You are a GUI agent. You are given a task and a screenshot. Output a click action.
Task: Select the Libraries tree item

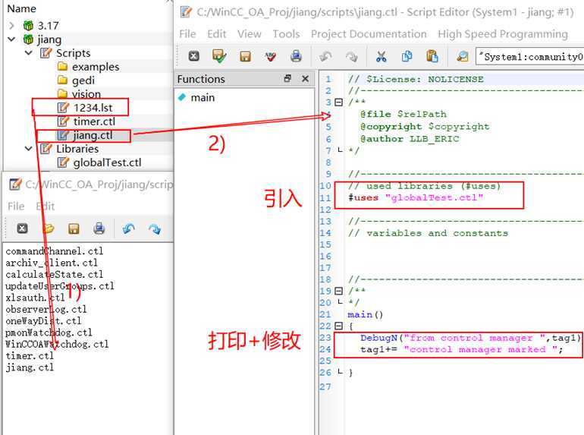(x=77, y=149)
